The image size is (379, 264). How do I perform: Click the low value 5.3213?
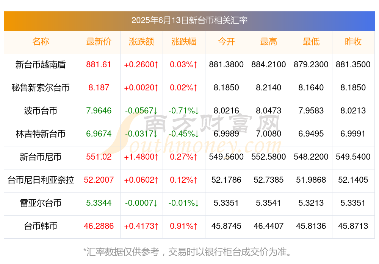click(x=311, y=203)
